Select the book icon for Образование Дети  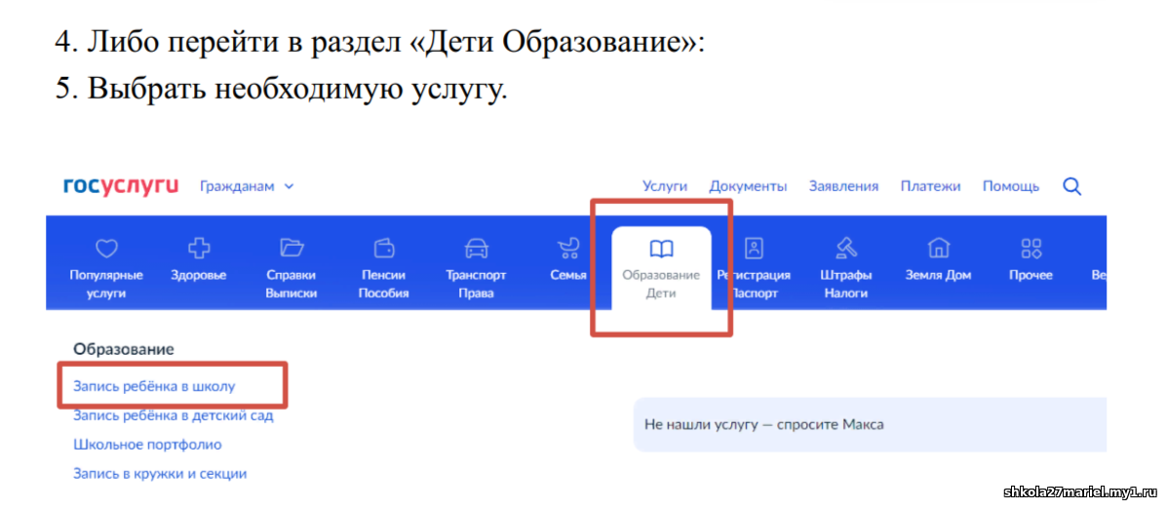661,249
